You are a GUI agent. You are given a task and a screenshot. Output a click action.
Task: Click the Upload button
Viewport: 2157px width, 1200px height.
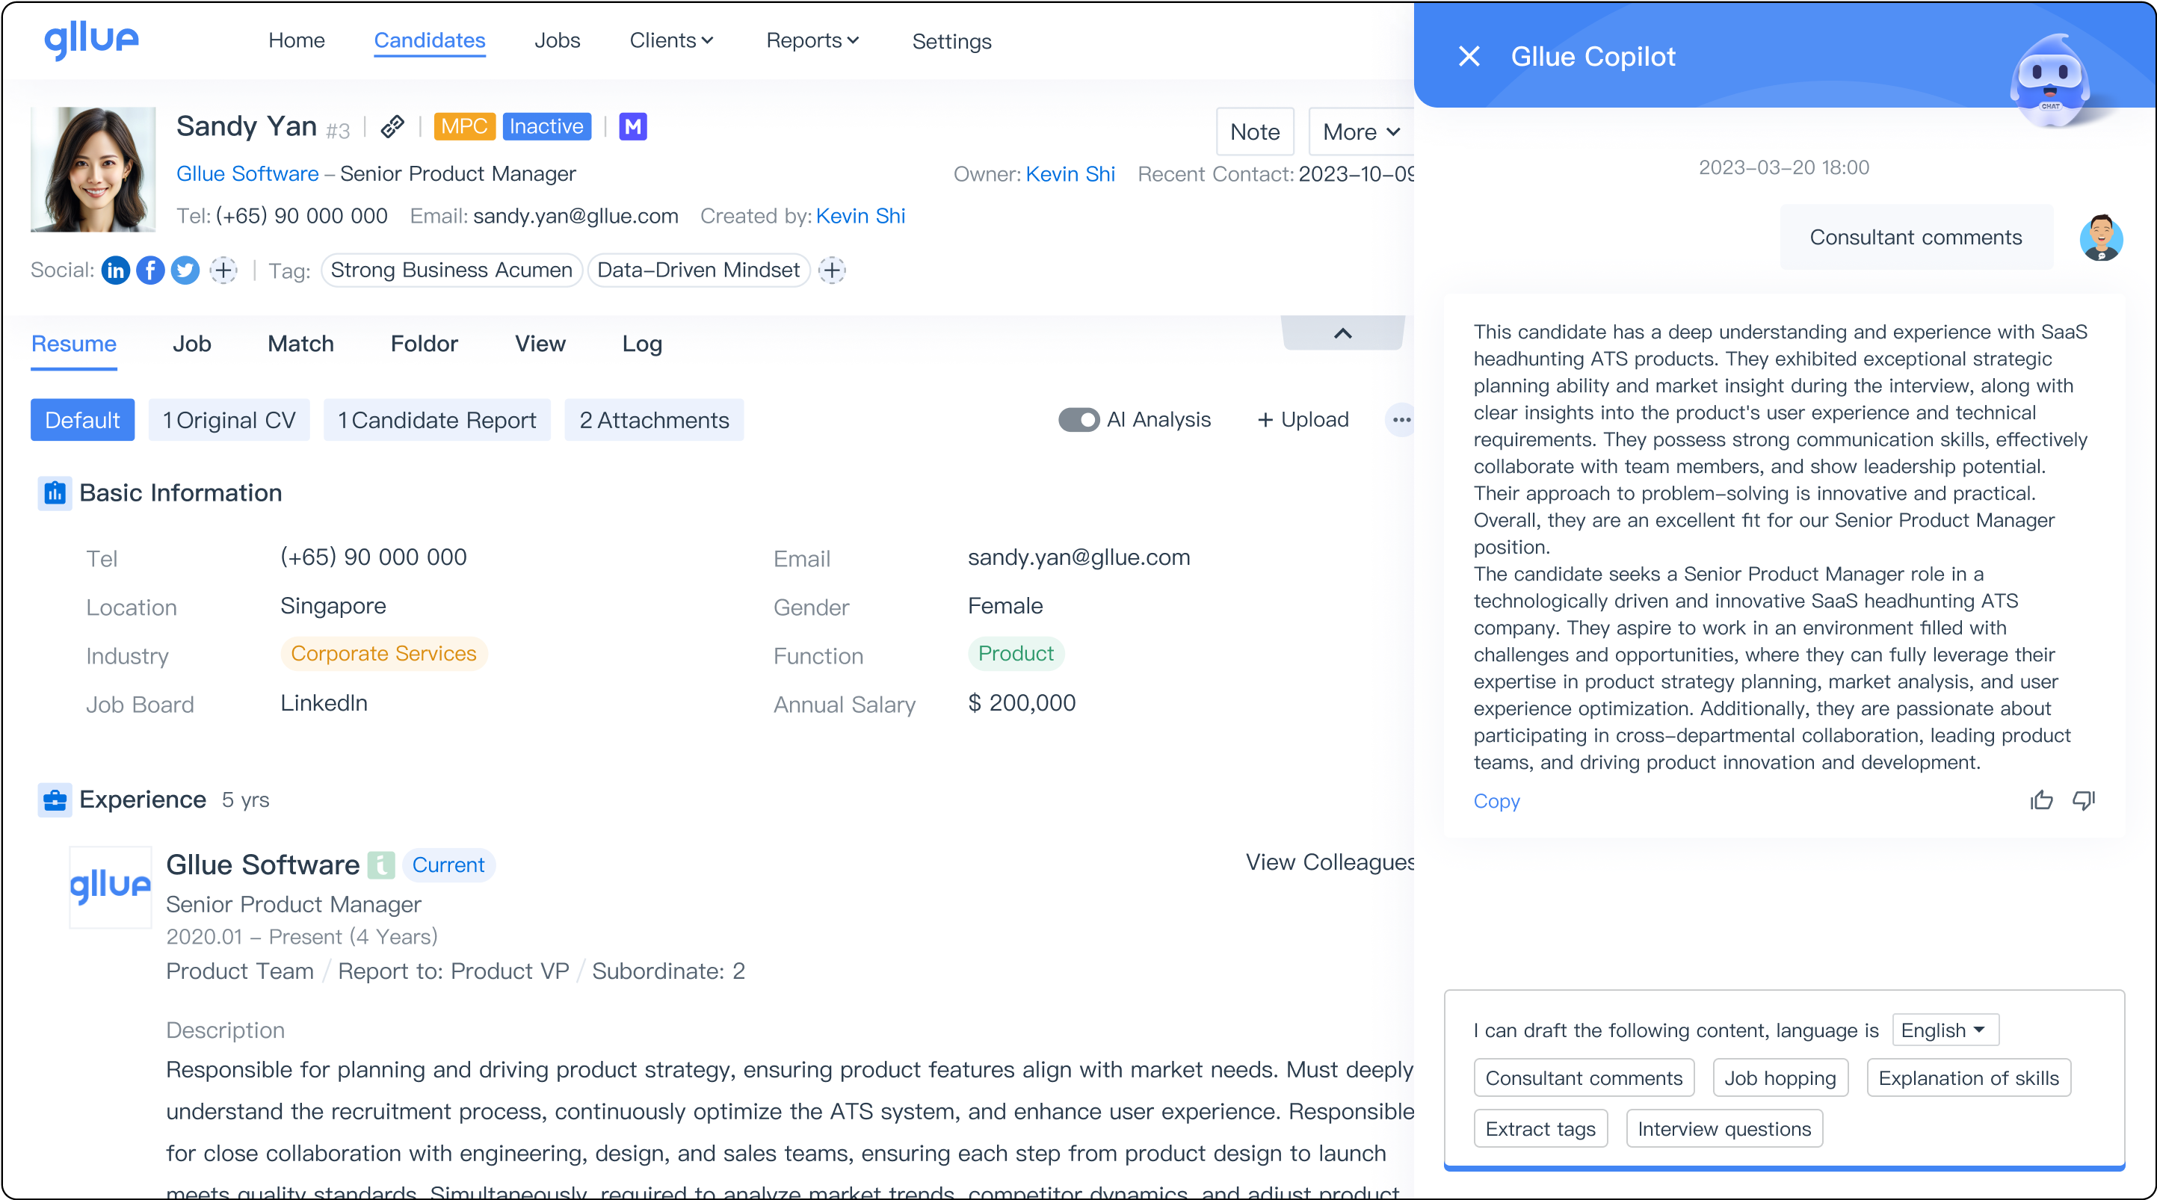tap(1303, 419)
